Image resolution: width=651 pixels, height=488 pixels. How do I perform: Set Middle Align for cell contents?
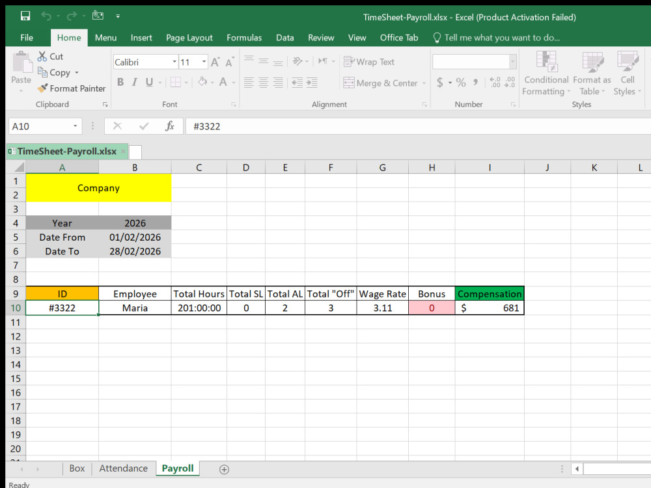point(263,61)
